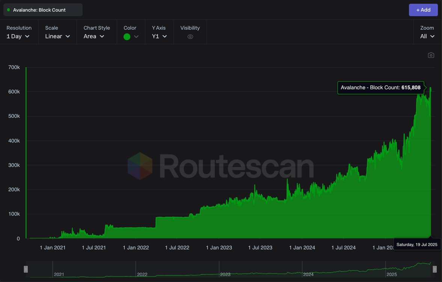Click the 300k y-axis label
The image size is (442, 282).
click(x=14, y=165)
